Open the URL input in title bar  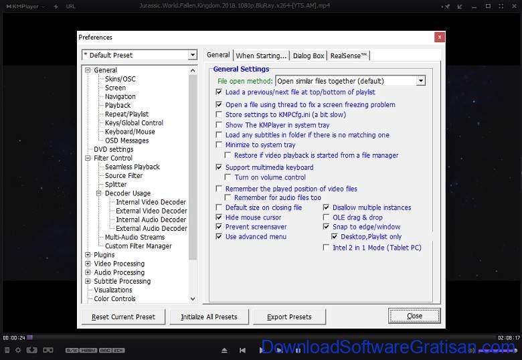(70, 6)
